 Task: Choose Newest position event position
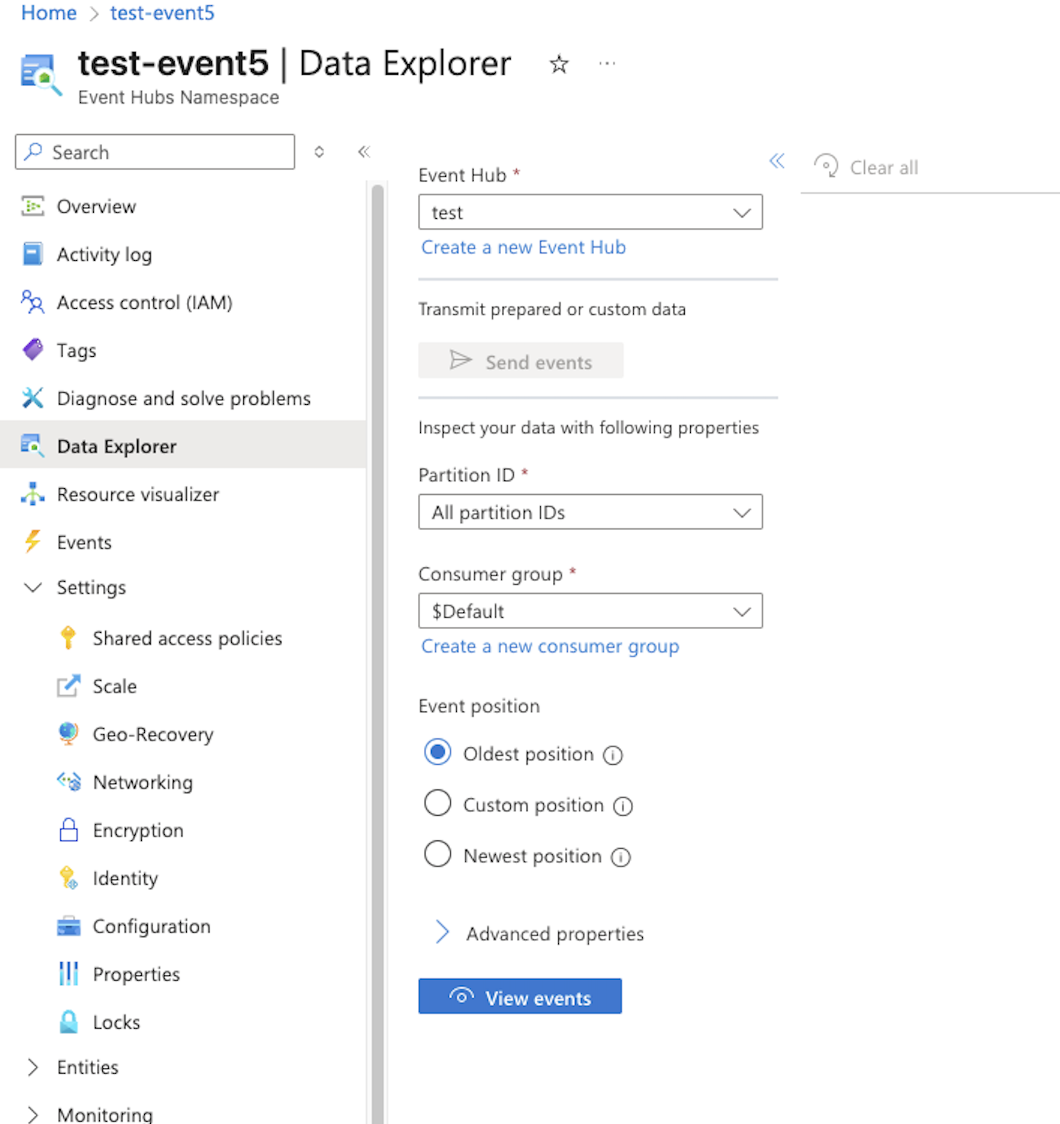437,854
